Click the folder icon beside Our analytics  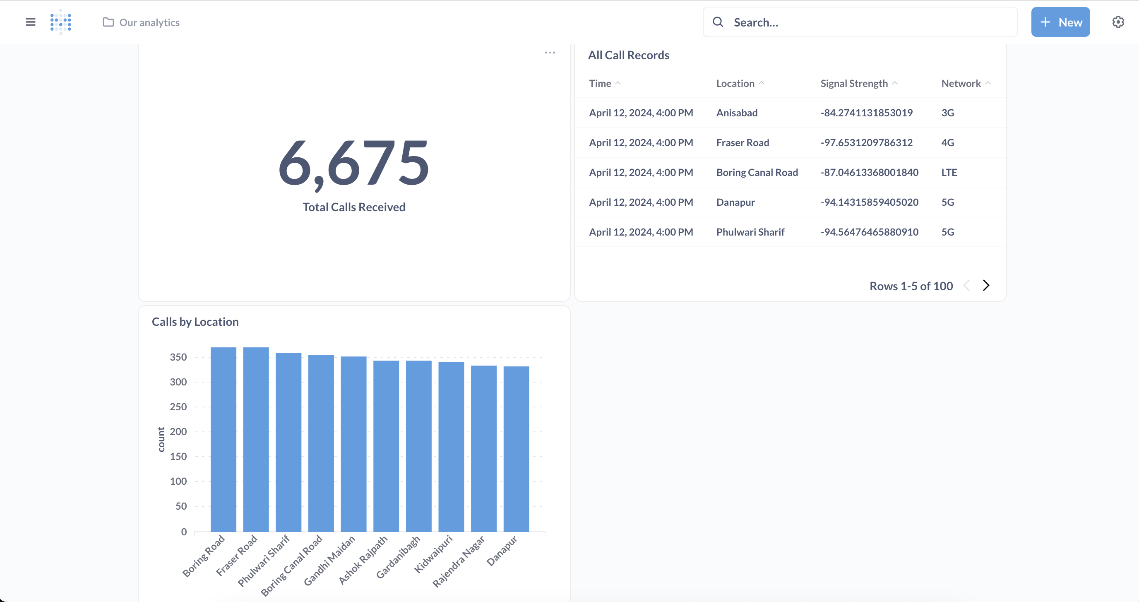coord(108,22)
